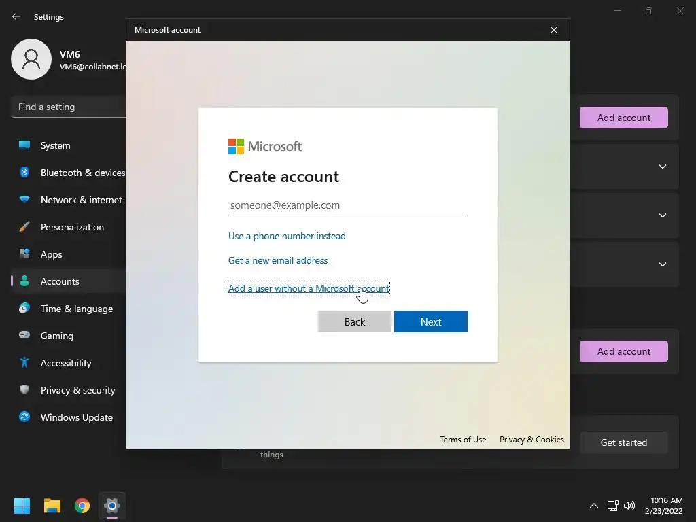This screenshot has height=522, width=696.
Task: Click the volume speaker icon in tray
Action: pos(629,506)
